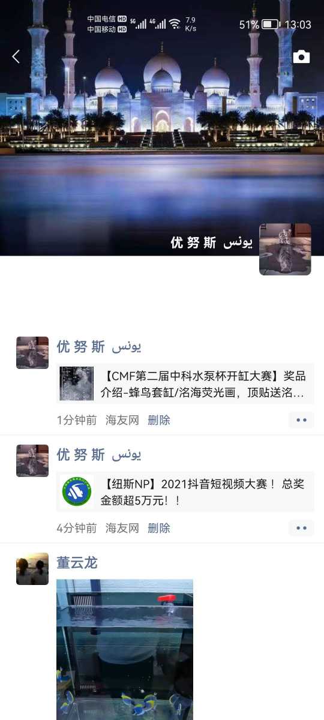
Task: Open the camera icon to post
Action: (x=301, y=57)
